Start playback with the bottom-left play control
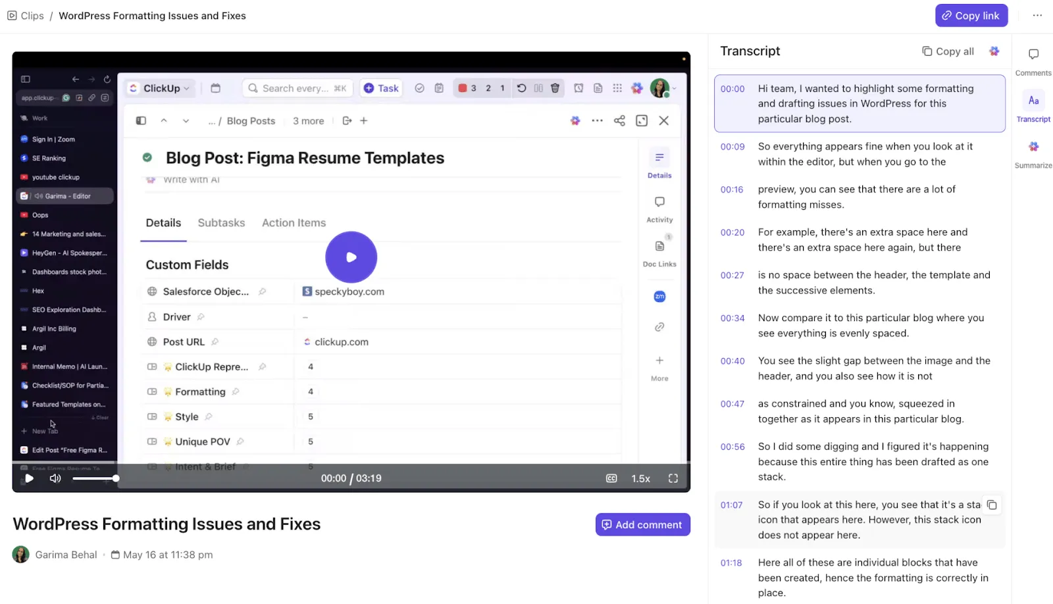This screenshot has width=1053, height=604. [29, 478]
